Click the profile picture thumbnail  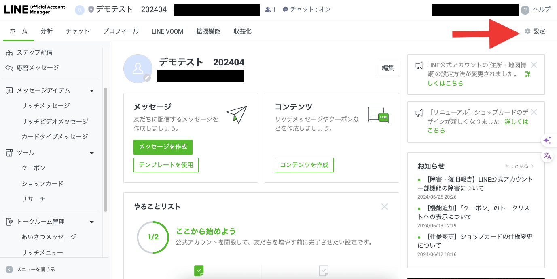pos(138,68)
